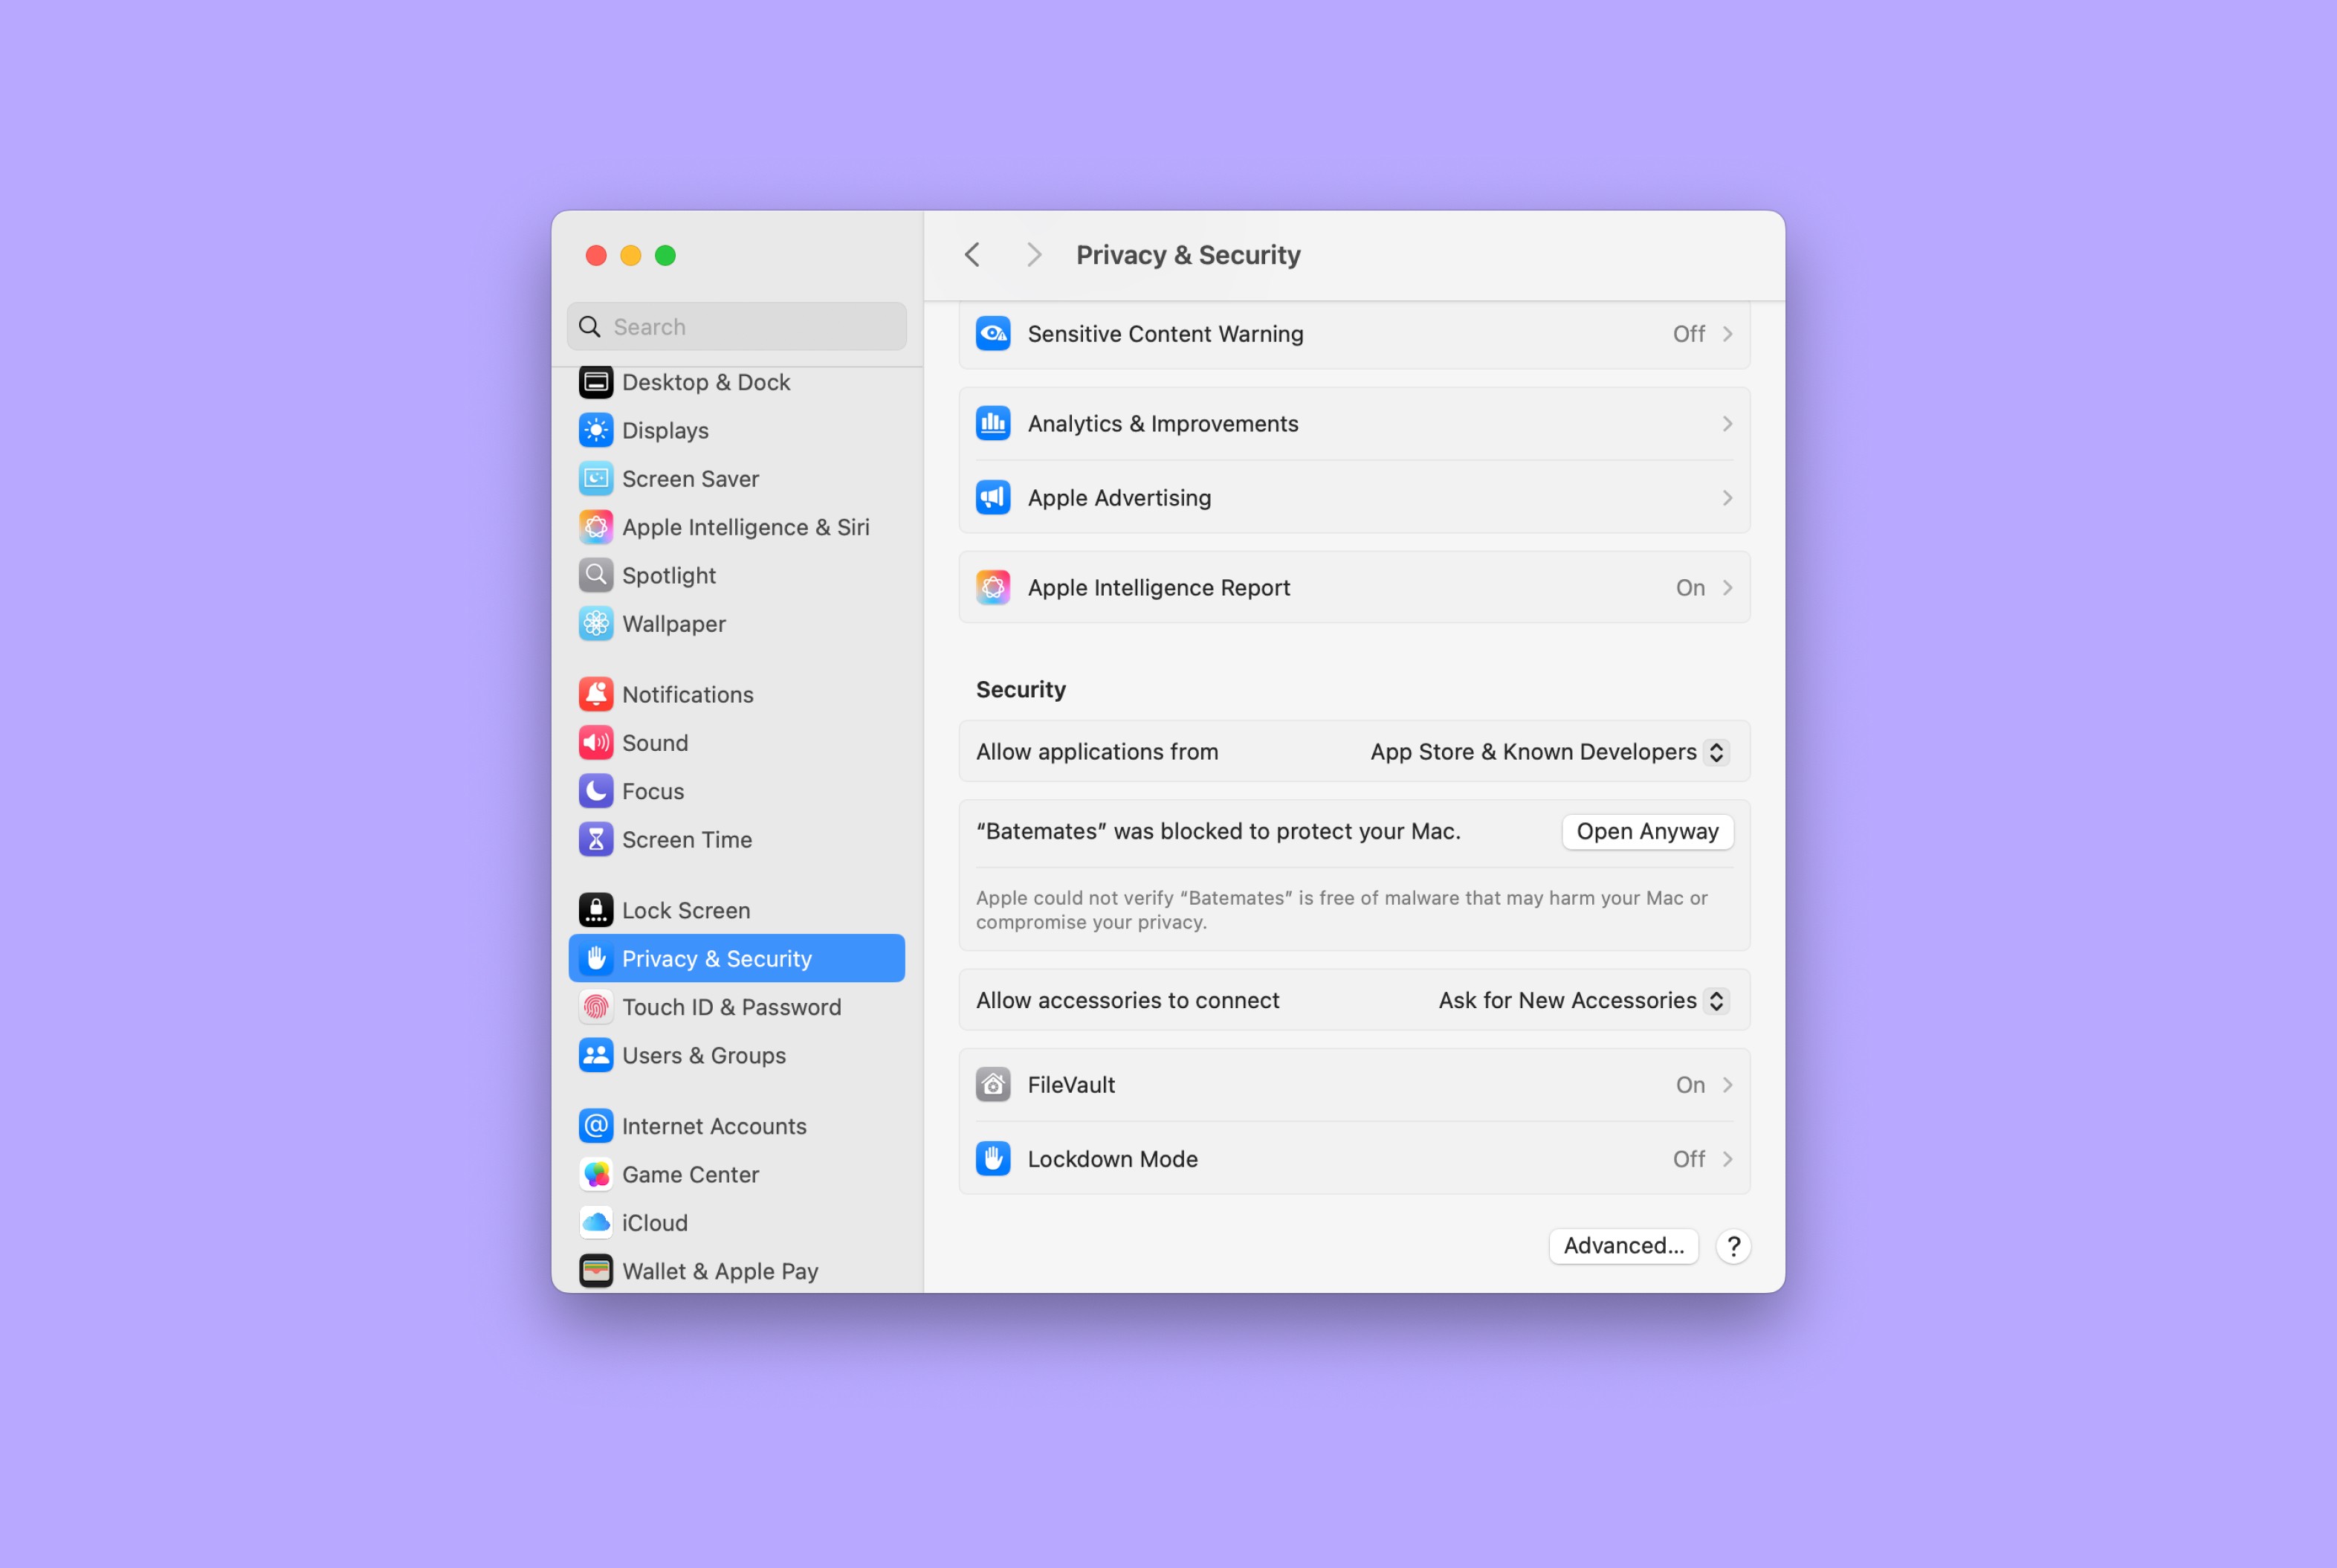2337x1568 pixels.
Task: Click the Notifications bell icon
Action: (x=595, y=695)
